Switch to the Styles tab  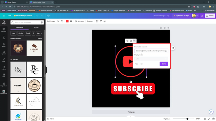point(36,27)
